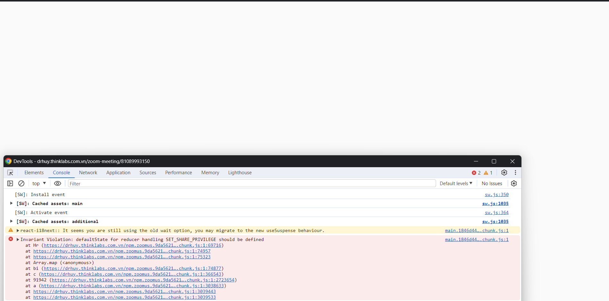Open the Network tab
Image resolution: width=609 pixels, height=301 pixels.
pyautogui.click(x=88, y=173)
